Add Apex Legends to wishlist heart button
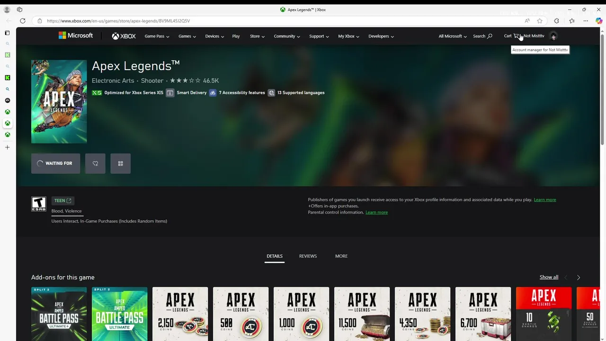 tap(95, 163)
